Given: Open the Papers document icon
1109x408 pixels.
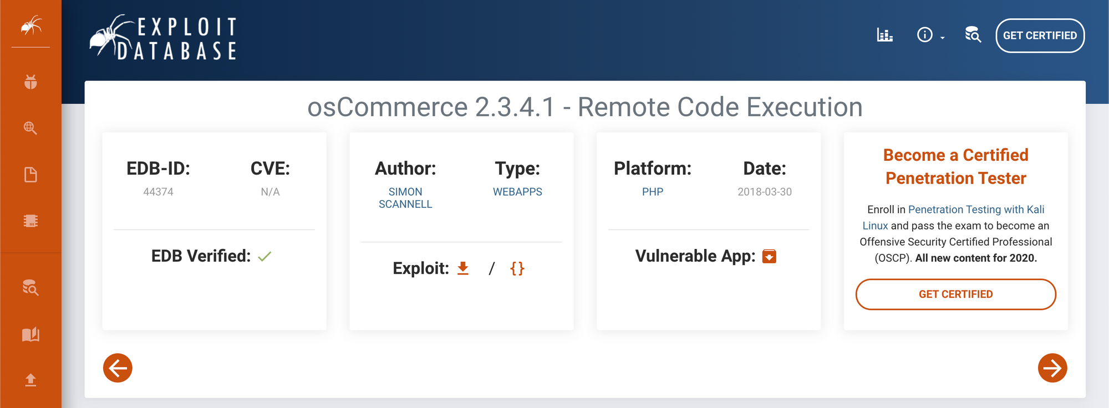Looking at the screenshot, I should [x=31, y=175].
